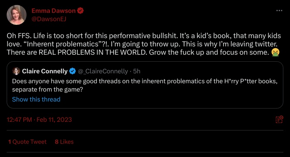Click the 5h timestamp on quoted tweet
The image size is (290, 157).
[137, 71]
